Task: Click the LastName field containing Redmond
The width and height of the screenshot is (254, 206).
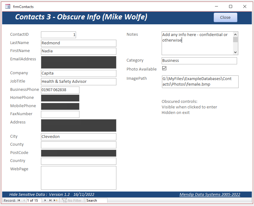Action: [x=79, y=43]
